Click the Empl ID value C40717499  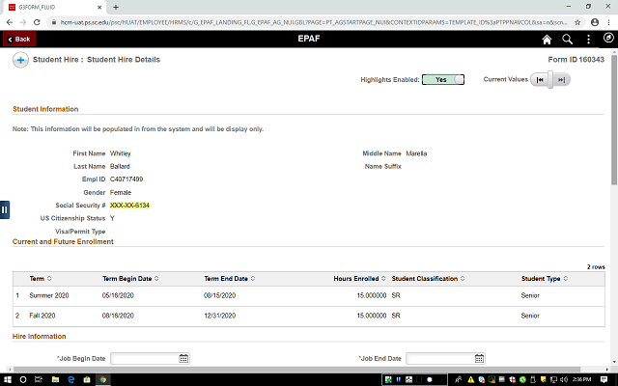pyautogui.click(x=126, y=179)
